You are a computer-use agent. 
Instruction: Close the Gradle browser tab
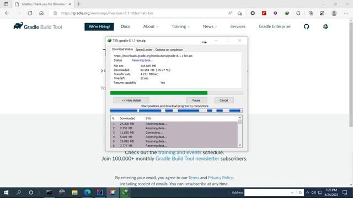70,4
